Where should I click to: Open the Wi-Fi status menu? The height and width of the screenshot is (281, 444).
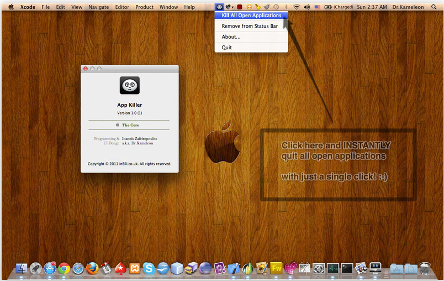pos(297,7)
